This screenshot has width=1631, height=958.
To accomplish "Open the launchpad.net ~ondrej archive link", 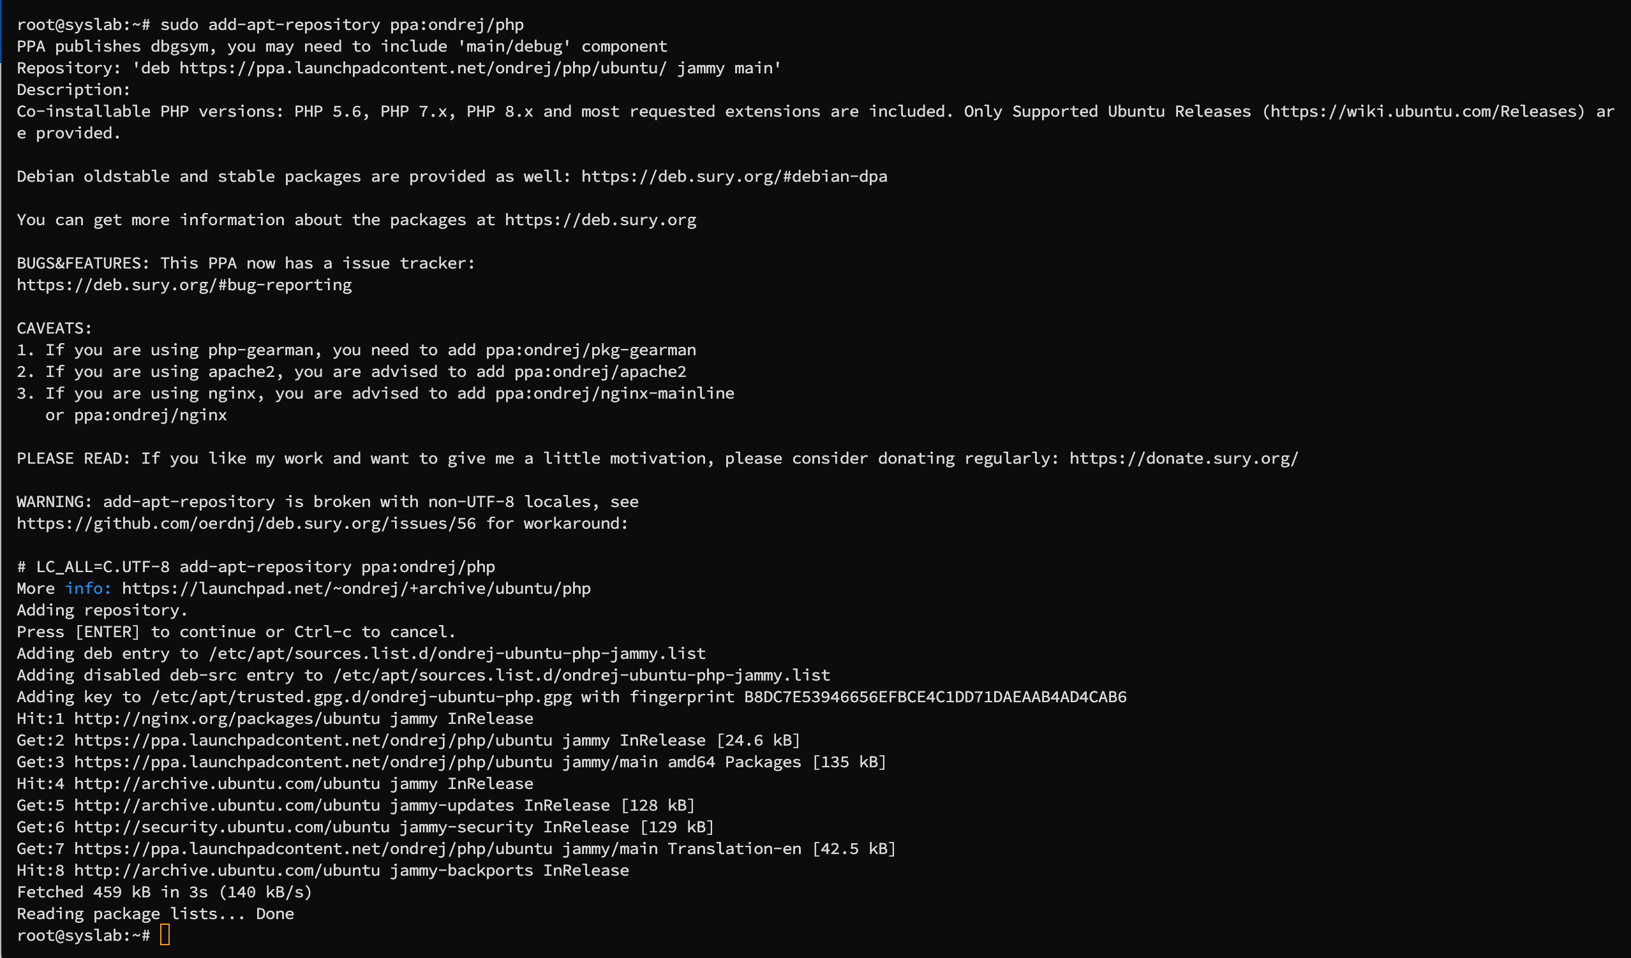I will tap(356, 589).
